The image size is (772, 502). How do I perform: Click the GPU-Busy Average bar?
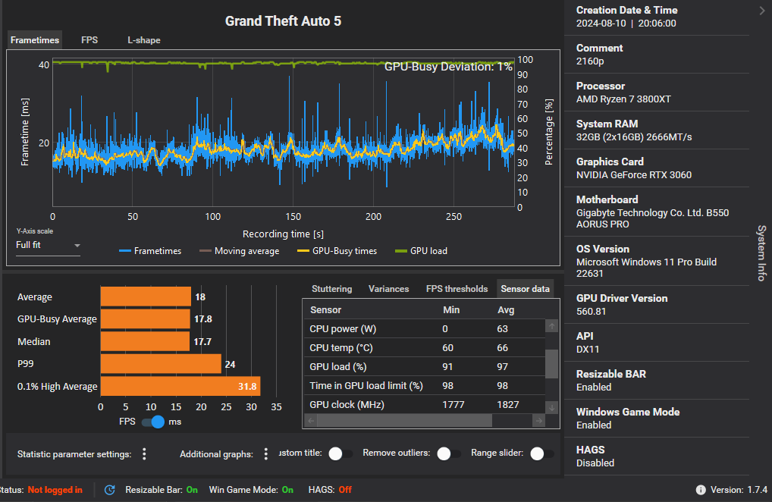point(146,319)
